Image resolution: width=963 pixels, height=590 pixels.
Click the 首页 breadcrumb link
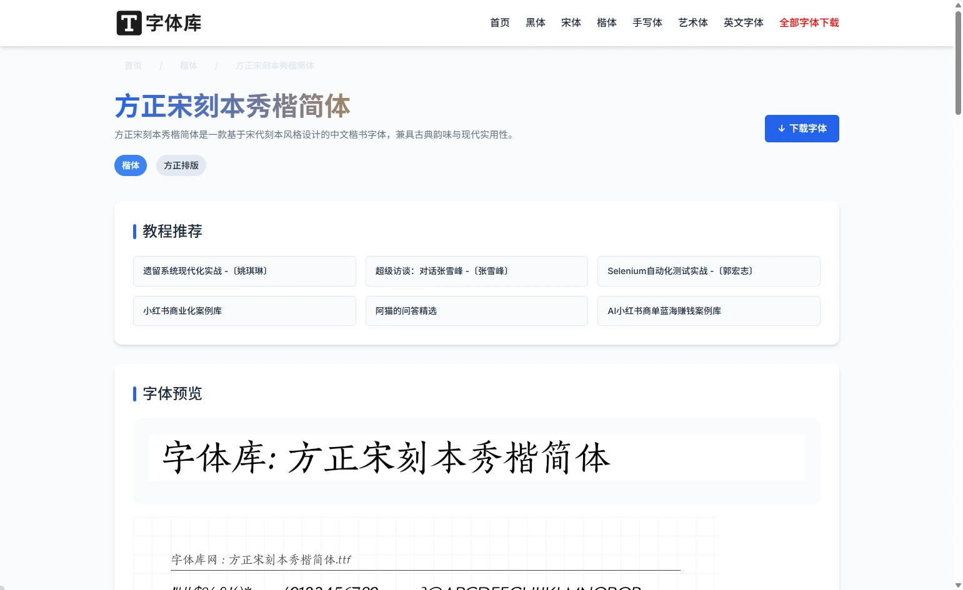(133, 66)
